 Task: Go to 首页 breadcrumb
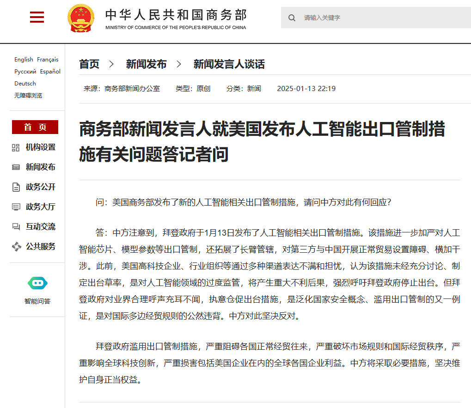[89, 64]
